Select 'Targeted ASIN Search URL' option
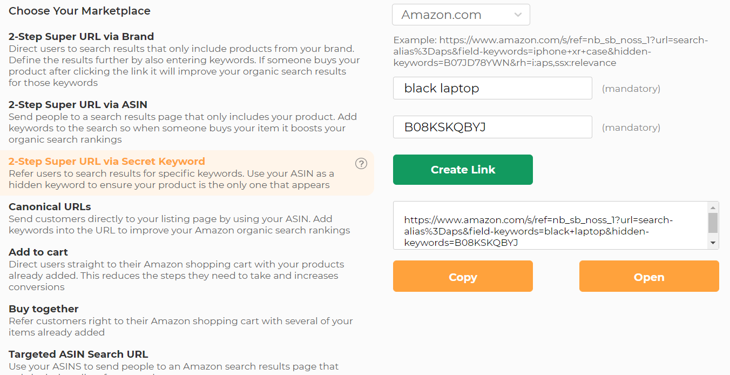This screenshot has width=730, height=375. (77, 354)
